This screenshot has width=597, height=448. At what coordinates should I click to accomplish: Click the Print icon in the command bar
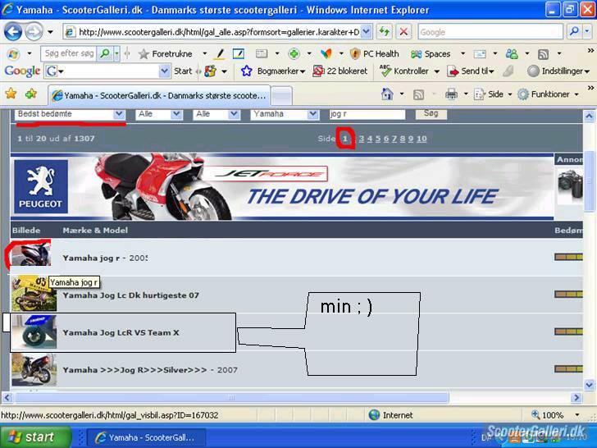[451, 94]
